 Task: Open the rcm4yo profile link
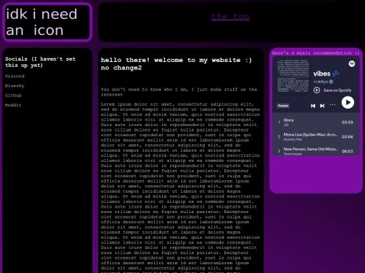[320, 82]
